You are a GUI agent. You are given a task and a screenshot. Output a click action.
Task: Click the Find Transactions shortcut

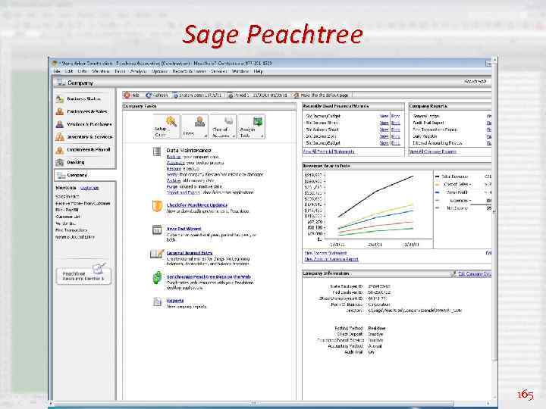71,230
